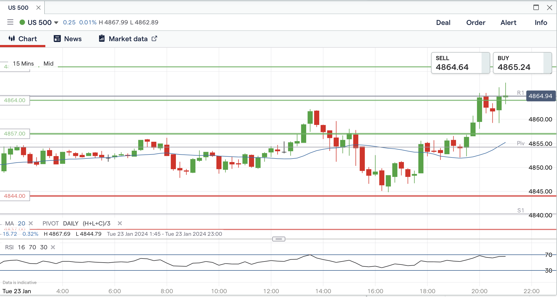Click the 12:00 time axis label

[271, 291]
